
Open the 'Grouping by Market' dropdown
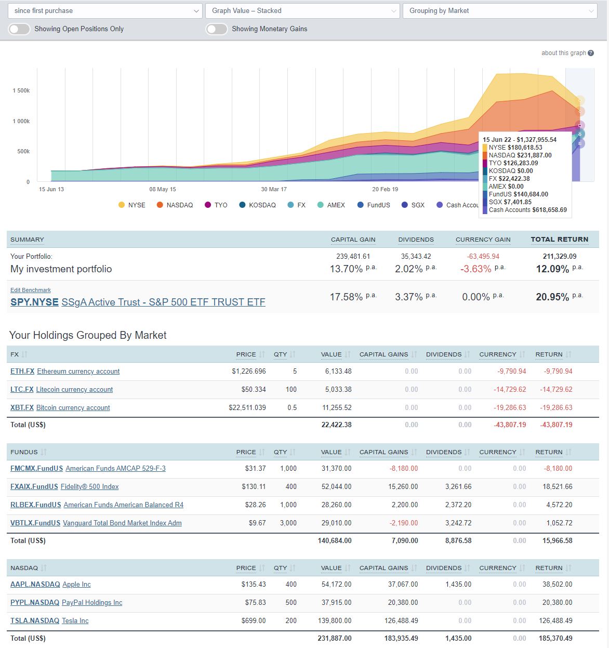pyautogui.click(x=500, y=10)
